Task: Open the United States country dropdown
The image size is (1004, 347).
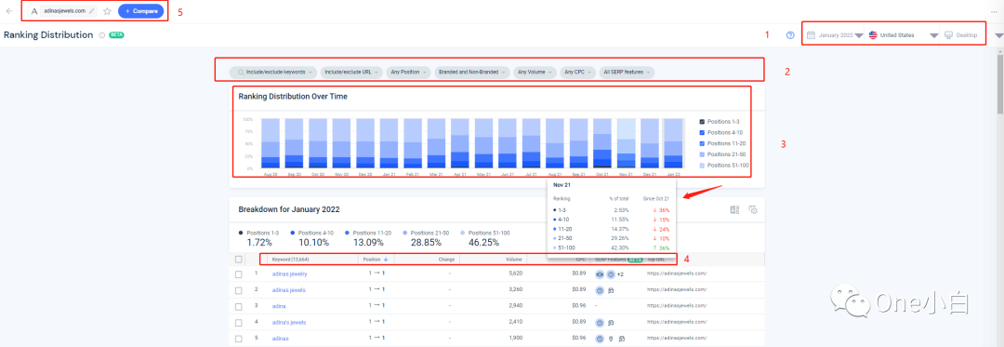Action: pos(902,35)
